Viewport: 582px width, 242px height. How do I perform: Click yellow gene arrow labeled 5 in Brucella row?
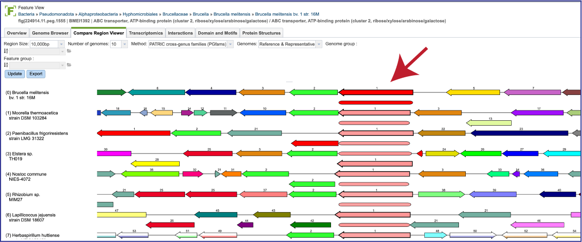[473, 92]
